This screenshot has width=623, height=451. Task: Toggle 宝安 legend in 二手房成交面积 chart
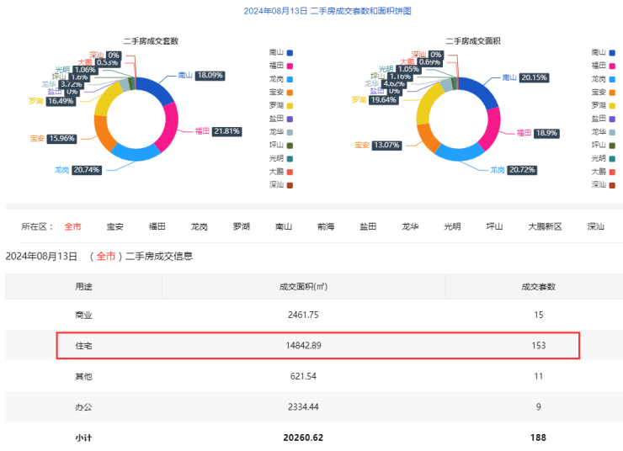click(603, 92)
